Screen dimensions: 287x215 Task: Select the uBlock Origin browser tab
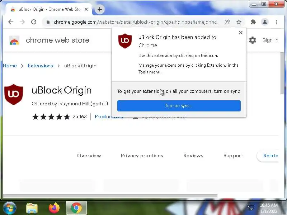point(48,9)
